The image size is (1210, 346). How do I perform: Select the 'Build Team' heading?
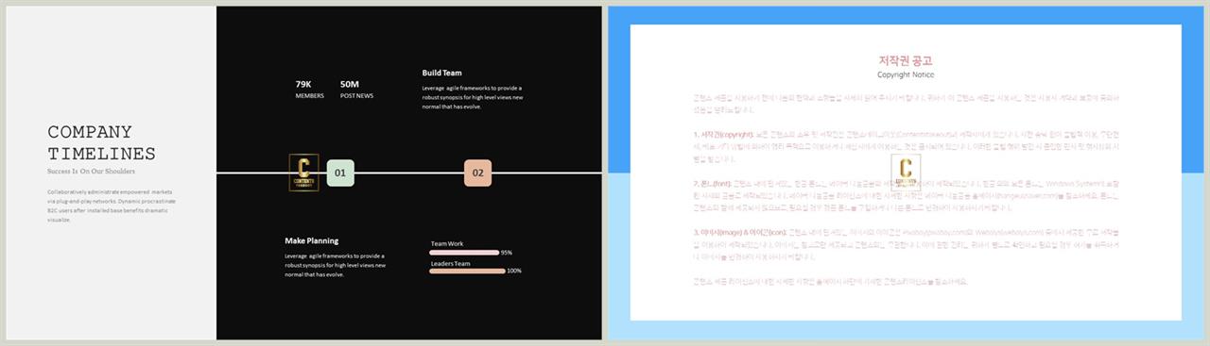pyautogui.click(x=441, y=73)
